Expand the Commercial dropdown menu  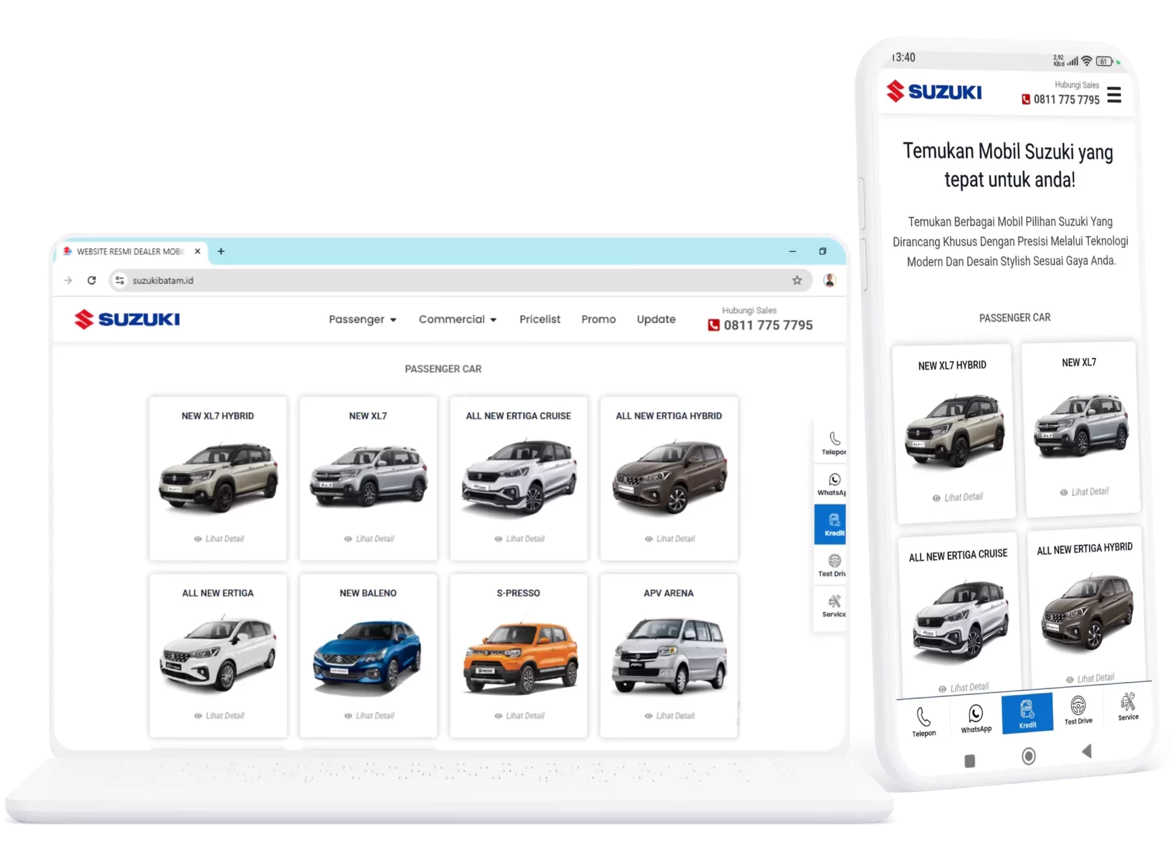(x=458, y=319)
